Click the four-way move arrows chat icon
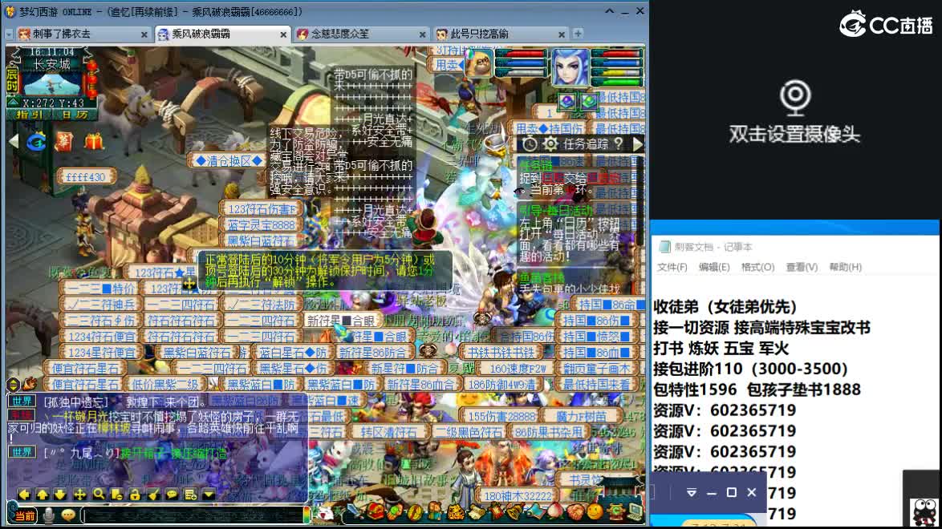 [x=79, y=495]
